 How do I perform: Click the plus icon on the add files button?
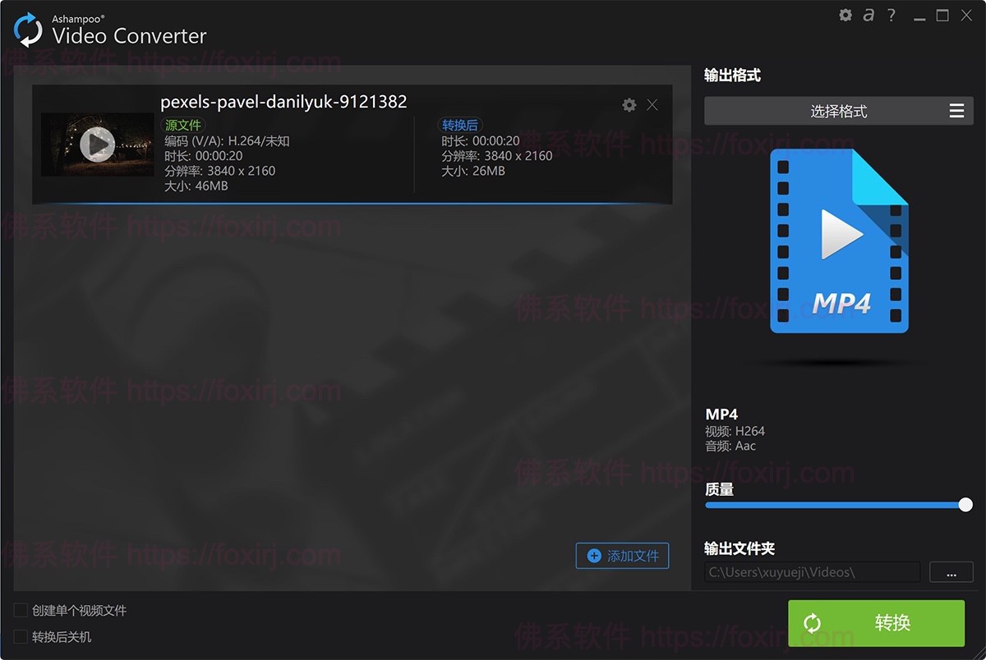(x=593, y=557)
